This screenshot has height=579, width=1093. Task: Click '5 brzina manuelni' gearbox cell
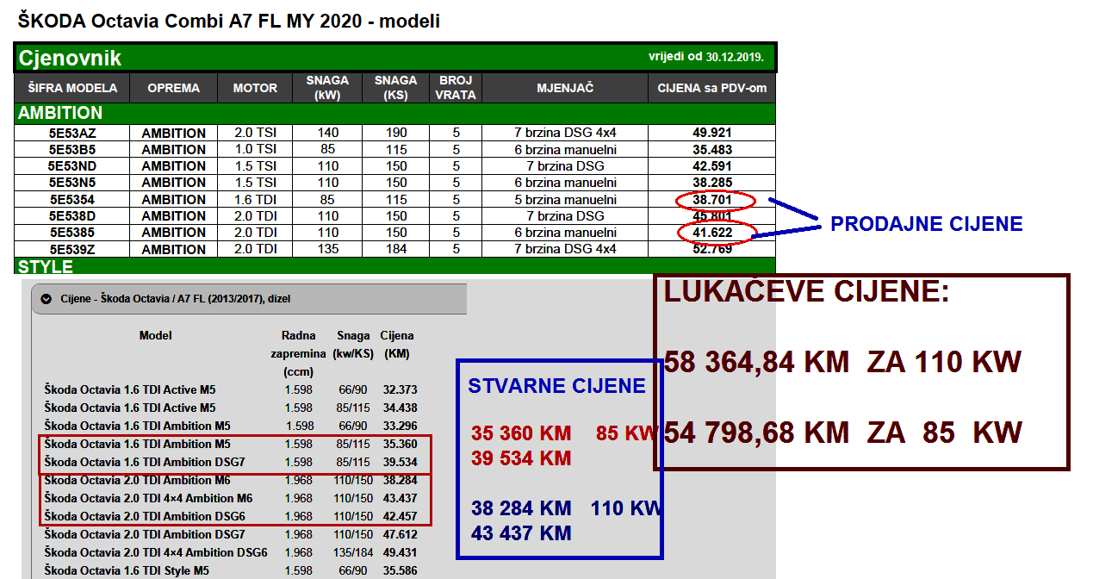click(565, 199)
